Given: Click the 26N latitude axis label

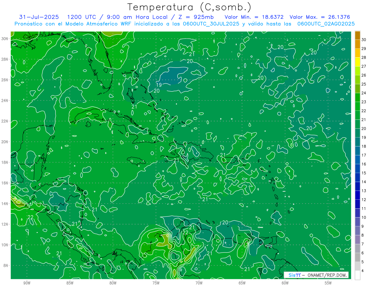Looking at the screenshot, I should (x=5, y=80).
